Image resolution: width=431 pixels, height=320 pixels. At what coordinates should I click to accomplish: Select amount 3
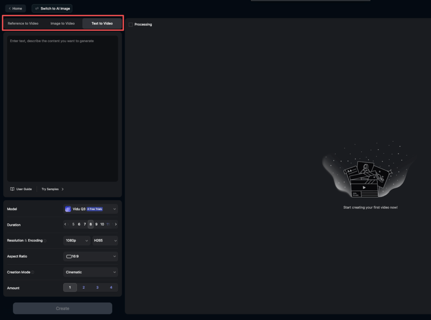tap(97, 288)
